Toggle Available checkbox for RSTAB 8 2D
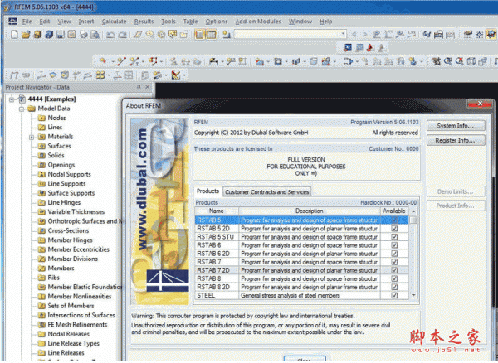Viewport: 498px width, 363px height. click(x=394, y=287)
